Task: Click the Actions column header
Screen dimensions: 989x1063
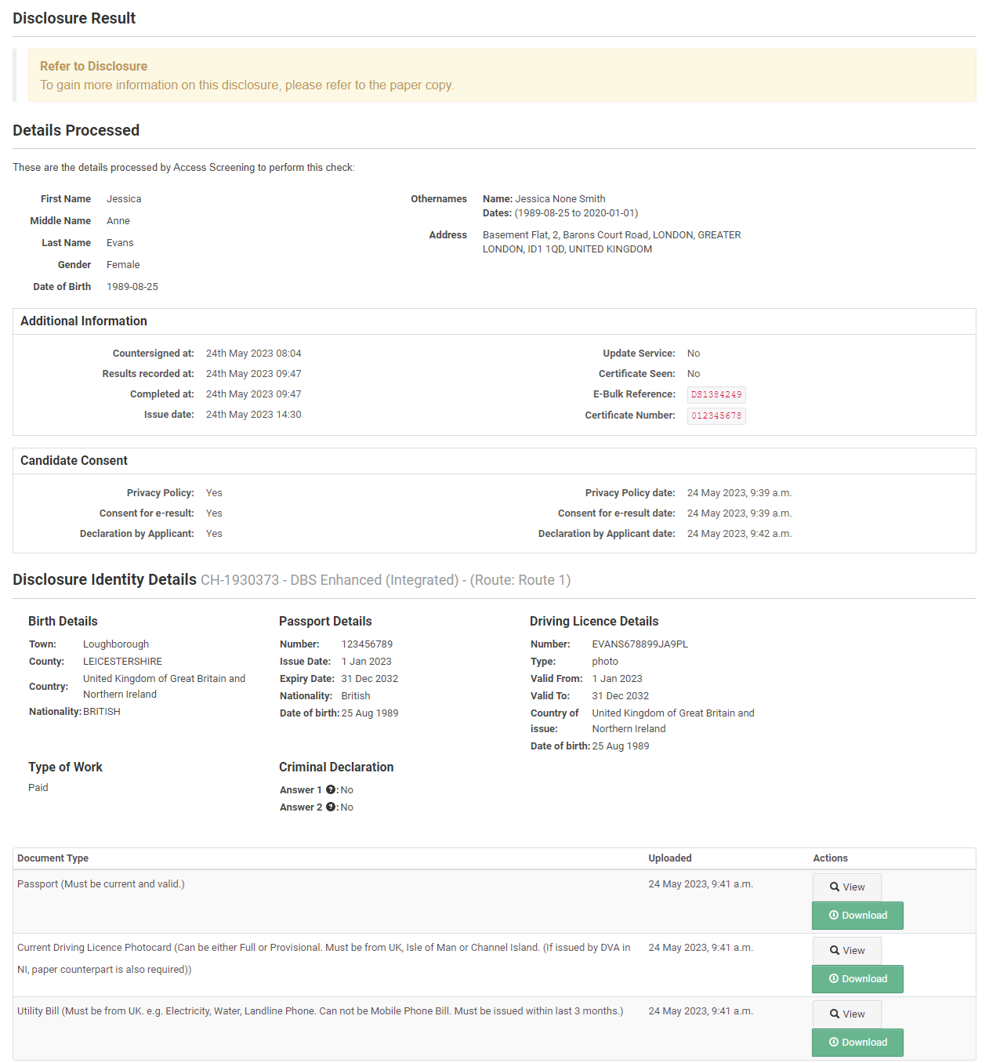Action: coord(830,858)
